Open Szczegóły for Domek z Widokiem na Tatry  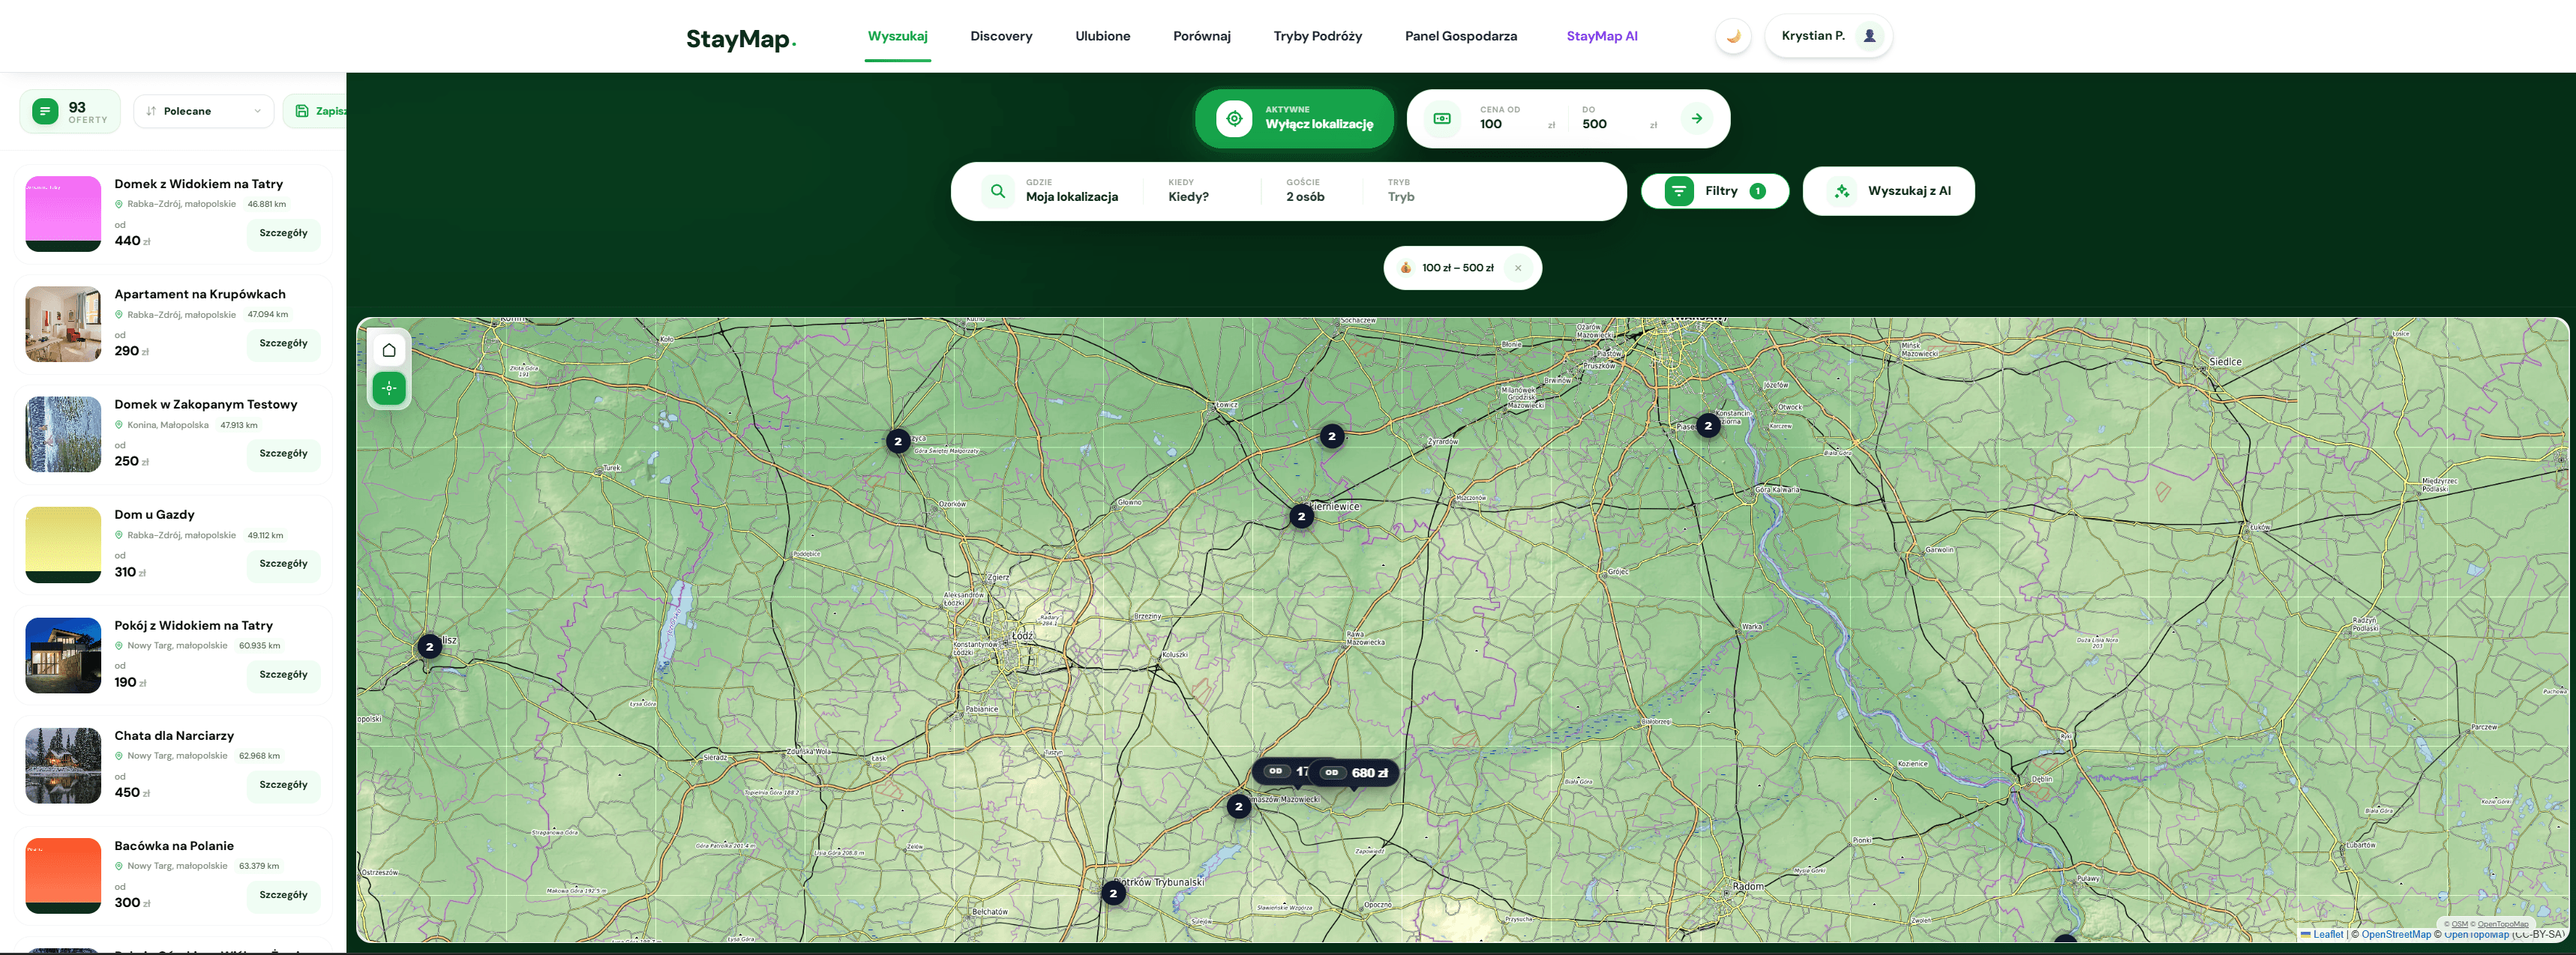coord(283,233)
